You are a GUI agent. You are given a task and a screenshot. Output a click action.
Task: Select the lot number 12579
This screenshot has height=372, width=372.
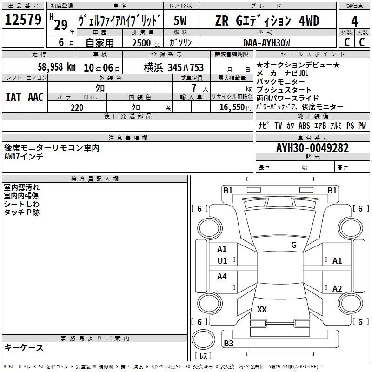(23, 20)
